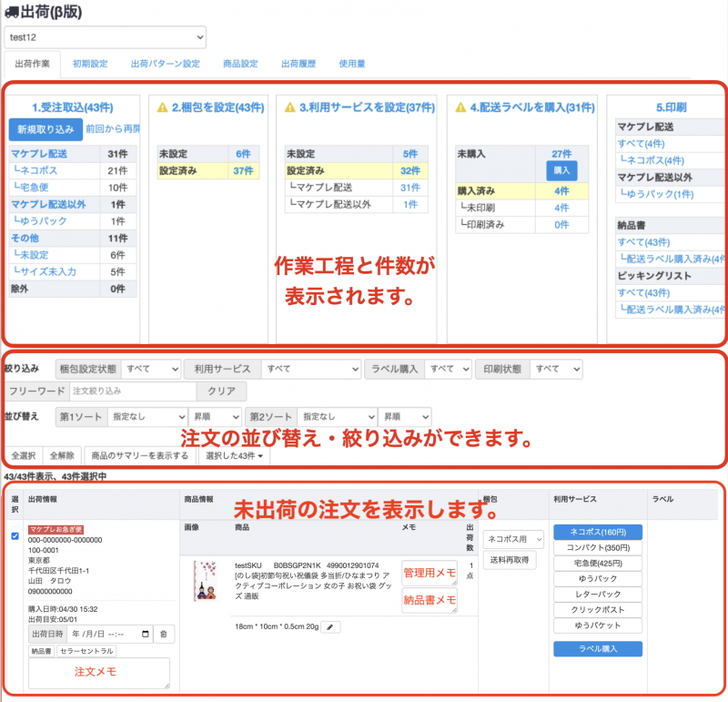Click the blue ラベル購入 button

[x=598, y=649]
